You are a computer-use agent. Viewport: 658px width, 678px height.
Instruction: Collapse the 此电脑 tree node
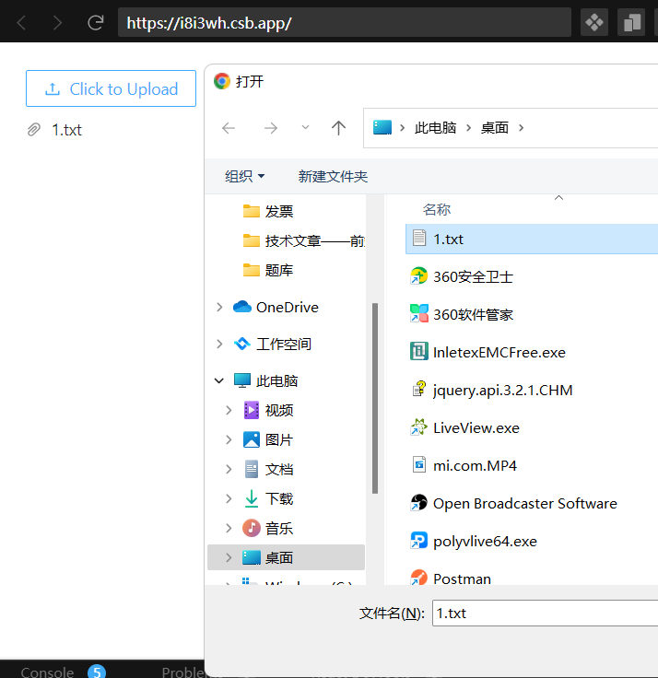[x=219, y=381]
